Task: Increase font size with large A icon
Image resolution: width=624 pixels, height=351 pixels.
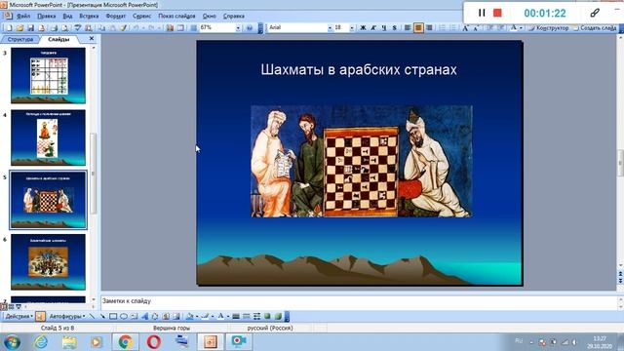Action: [x=466, y=28]
